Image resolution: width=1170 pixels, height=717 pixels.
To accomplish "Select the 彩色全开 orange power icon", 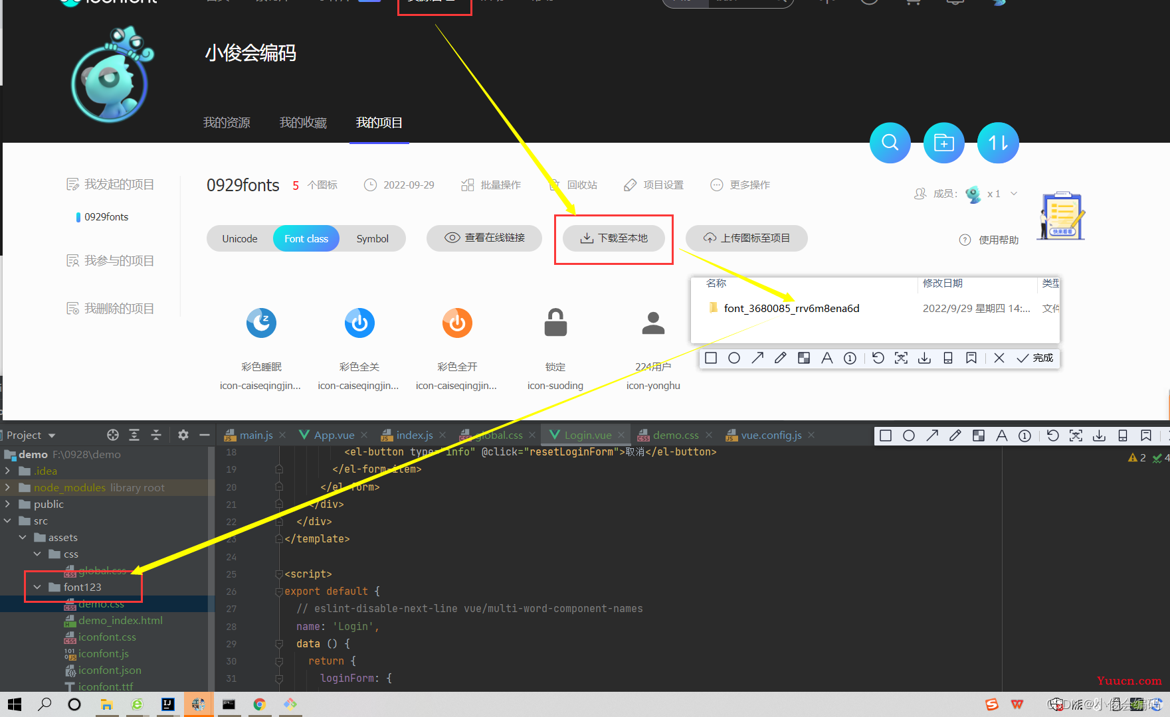I will click(x=457, y=323).
